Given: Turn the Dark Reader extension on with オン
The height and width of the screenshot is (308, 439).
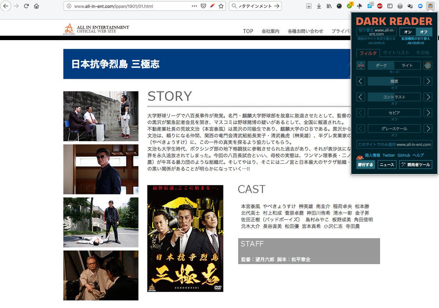Looking at the screenshot, I should point(408,32).
